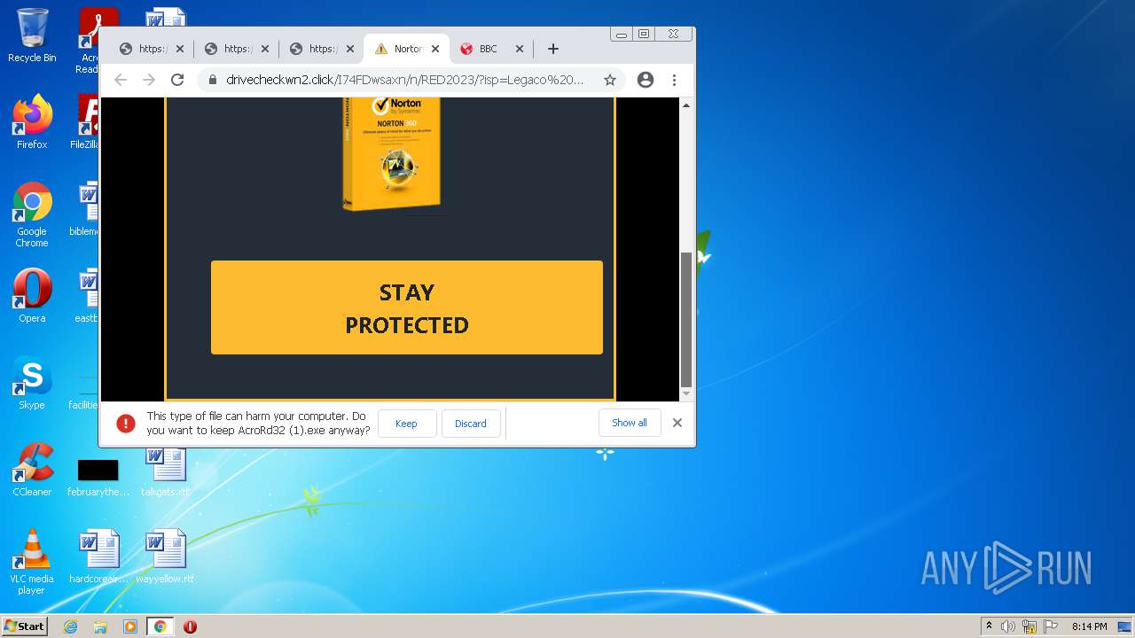Switch to the second https tab
1135x638 pixels.
pos(238,49)
